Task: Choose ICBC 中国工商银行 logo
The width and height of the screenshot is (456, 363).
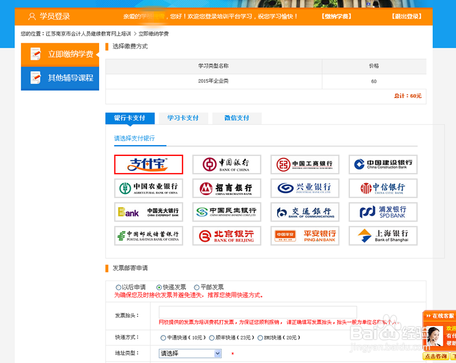Action: click(305, 164)
